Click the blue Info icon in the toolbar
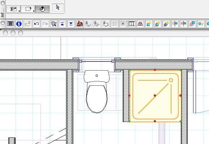 point(19,24)
